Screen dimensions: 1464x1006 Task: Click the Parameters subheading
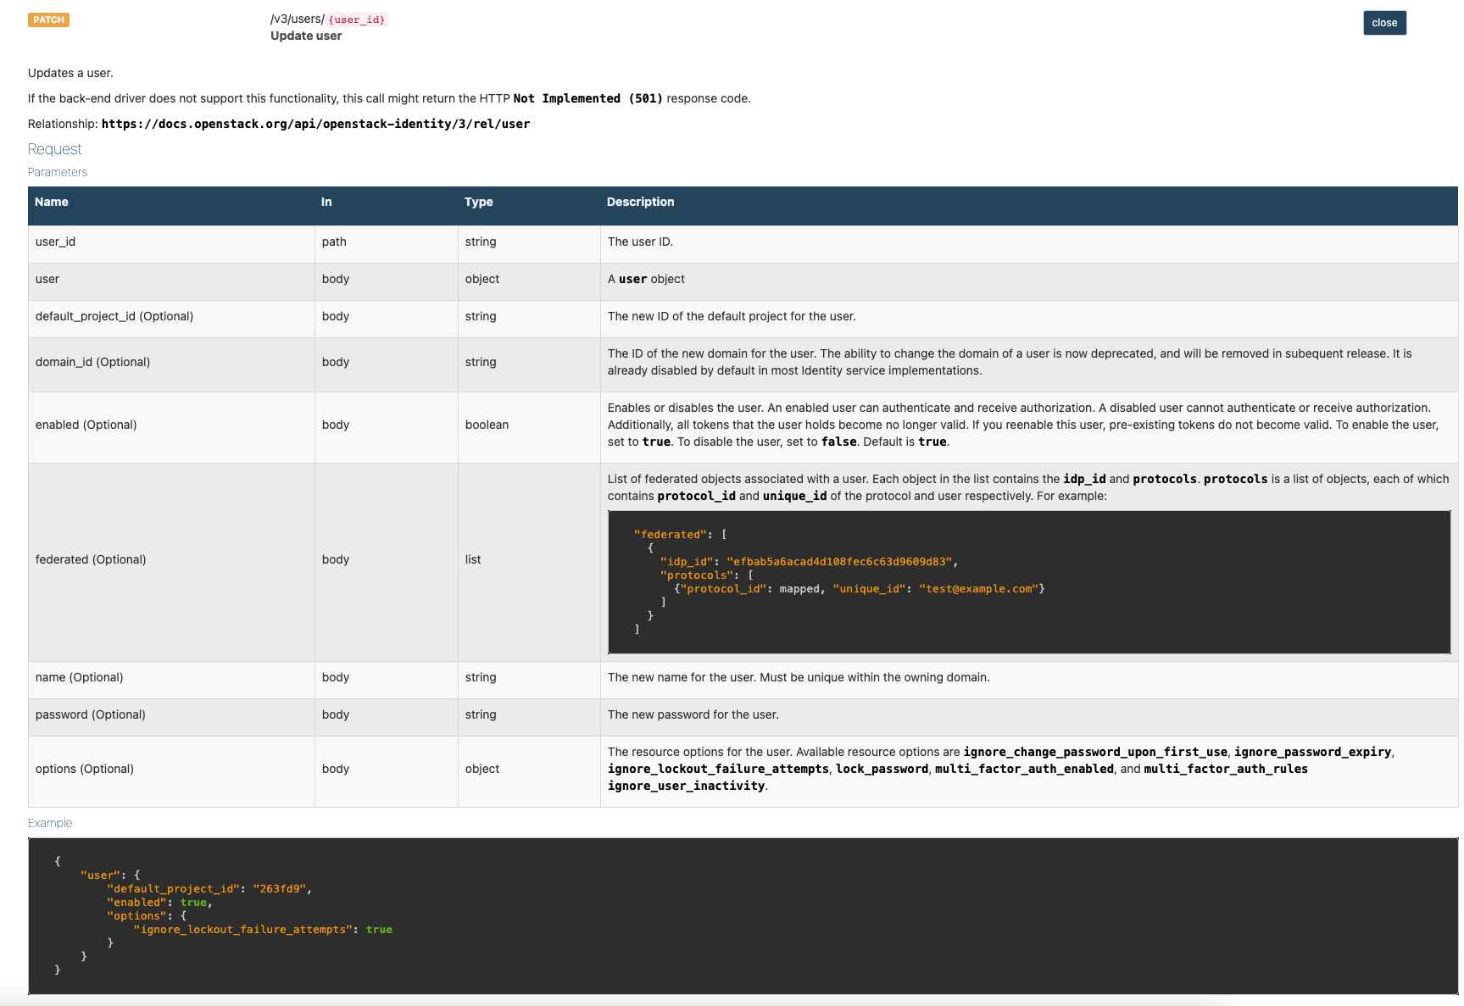[x=58, y=172]
